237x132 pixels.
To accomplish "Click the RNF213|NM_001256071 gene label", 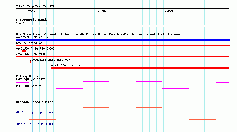I will (x=31, y=80).
